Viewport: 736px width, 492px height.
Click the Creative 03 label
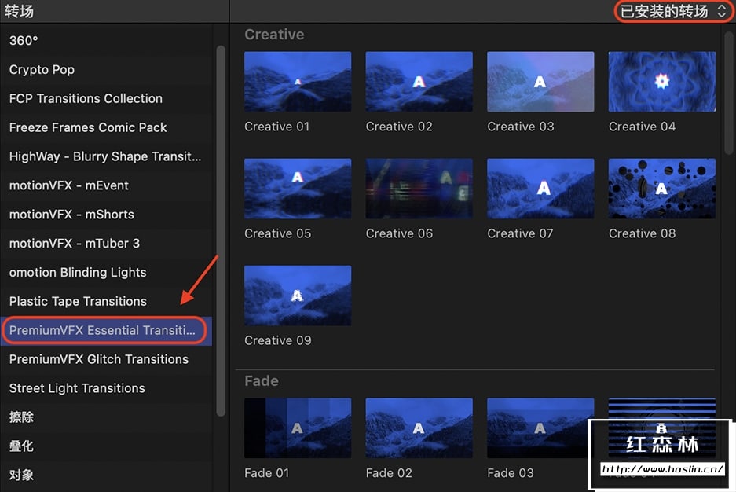[x=521, y=127]
